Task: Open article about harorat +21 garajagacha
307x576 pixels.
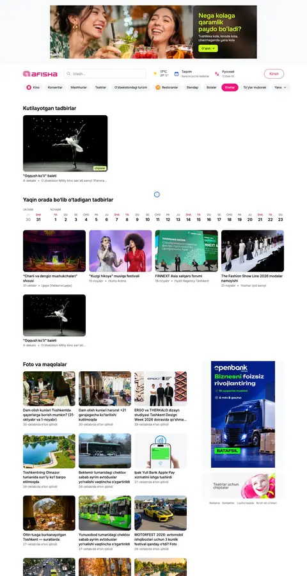Action: [105, 388]
